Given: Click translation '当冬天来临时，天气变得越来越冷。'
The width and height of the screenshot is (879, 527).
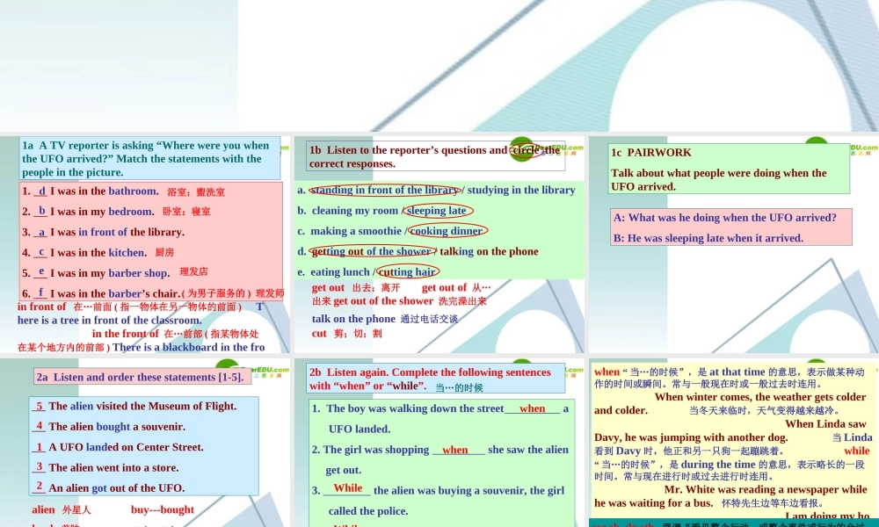Looking at the screenshot, I should (764, 410).
